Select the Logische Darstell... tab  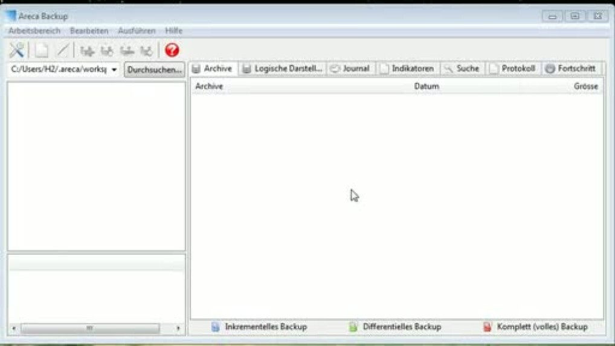tap(282, 69)
